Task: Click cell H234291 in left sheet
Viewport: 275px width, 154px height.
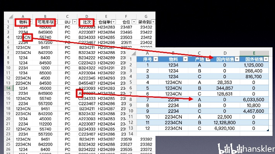Action: pyautogui.click(x=106, y=68)
